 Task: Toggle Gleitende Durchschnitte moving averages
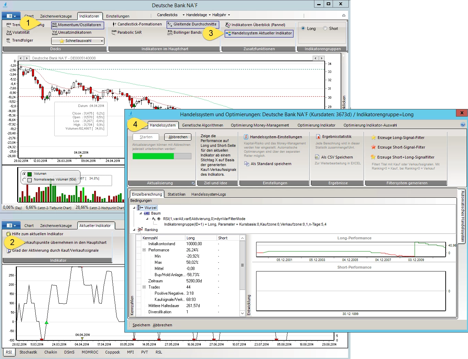(x=192, y=24)
